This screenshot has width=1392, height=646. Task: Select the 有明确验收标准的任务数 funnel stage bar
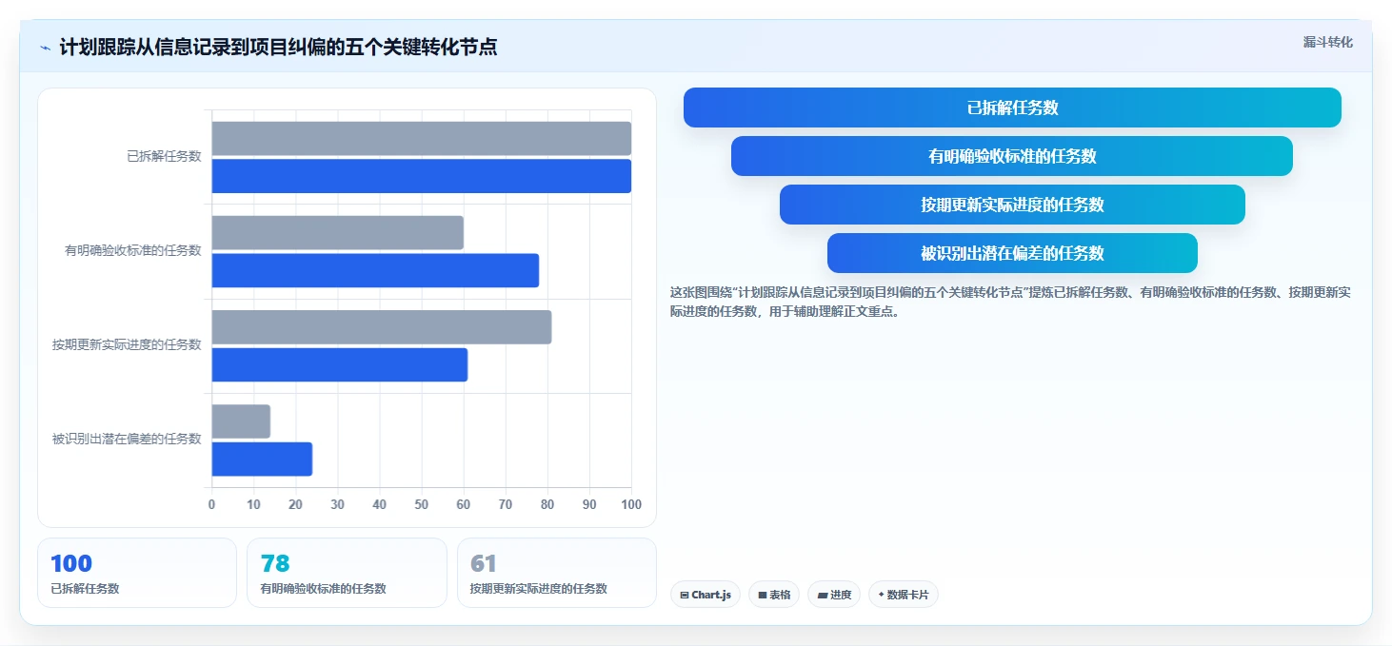click(1012, 156)
